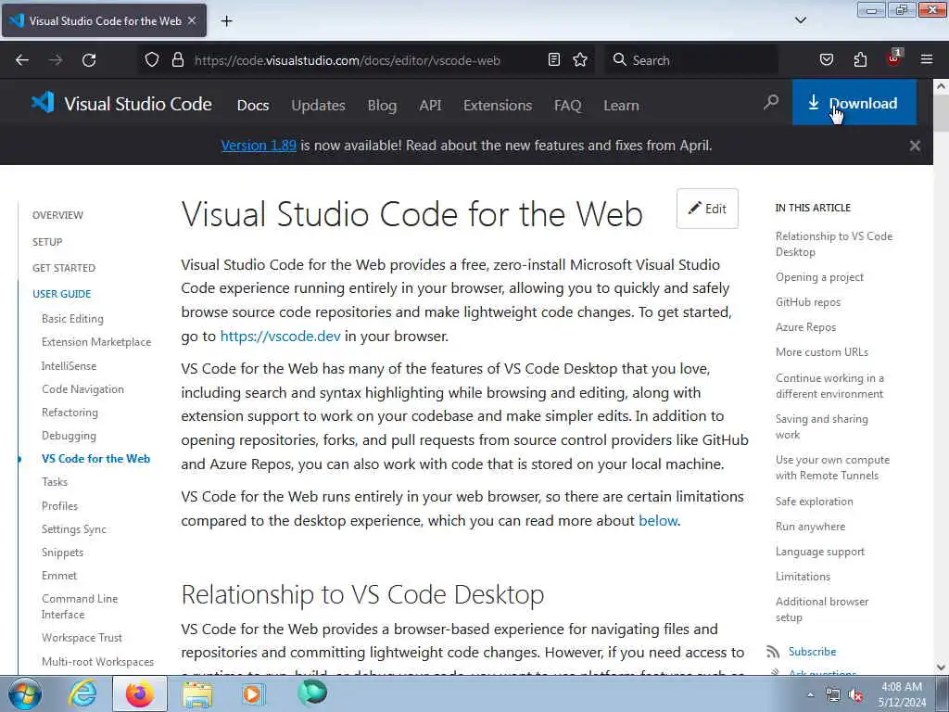
Task: Follow the Version 1.89 link
Action: [x=259, y=146]
